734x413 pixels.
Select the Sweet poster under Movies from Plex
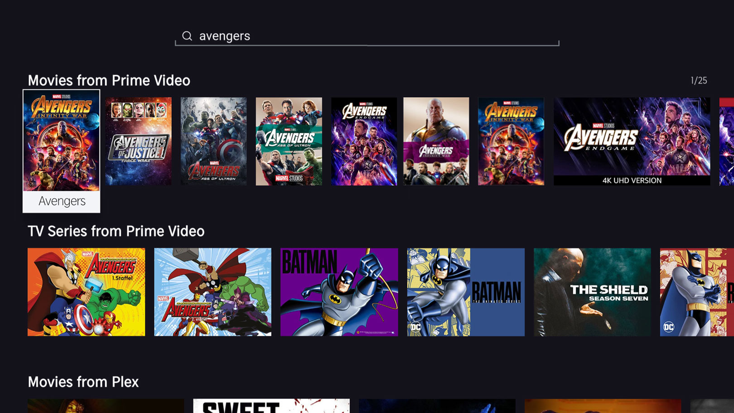point(271,406)
